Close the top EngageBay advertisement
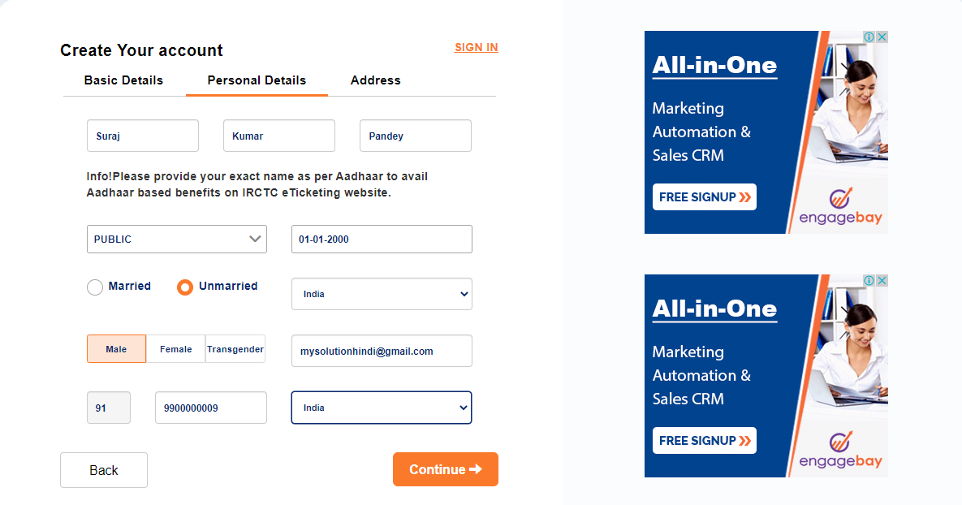The width and height of the screenshot is (962, 505). (882, 37)
